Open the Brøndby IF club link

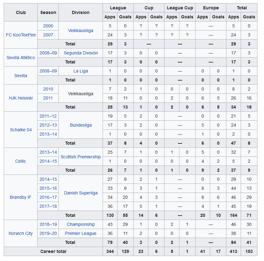(x=21, y=197)
